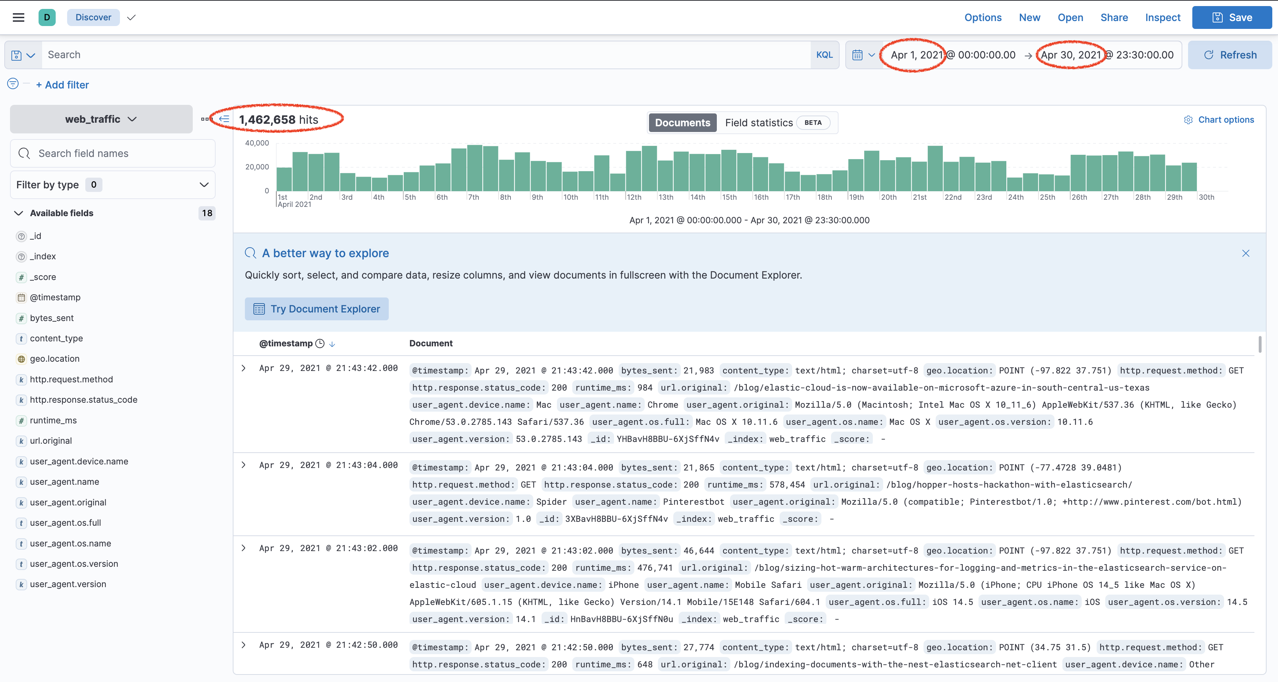
Task: Switch to Documents view
Action: click(x=682, y=123)
